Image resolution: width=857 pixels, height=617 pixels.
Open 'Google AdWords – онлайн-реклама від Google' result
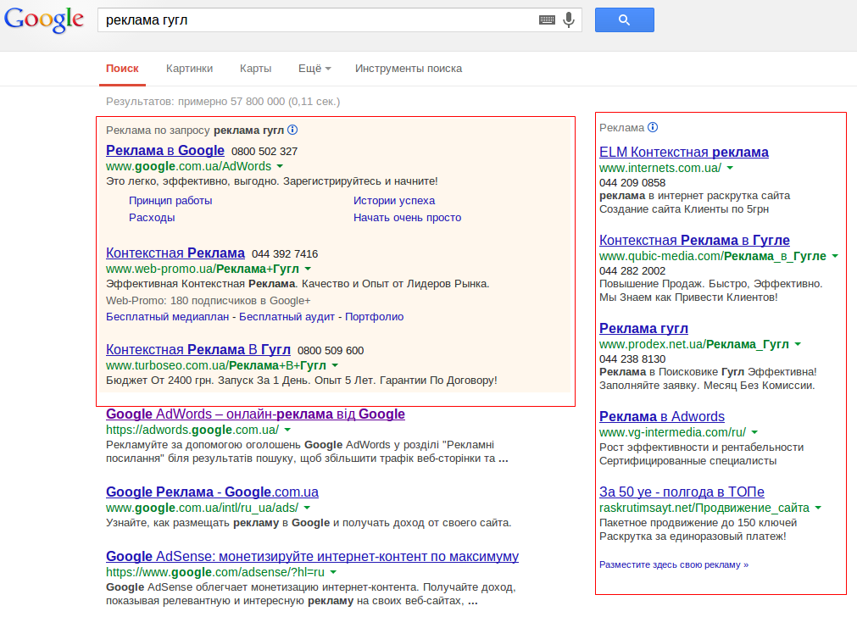pyautogui.click(x=255, y=414)
